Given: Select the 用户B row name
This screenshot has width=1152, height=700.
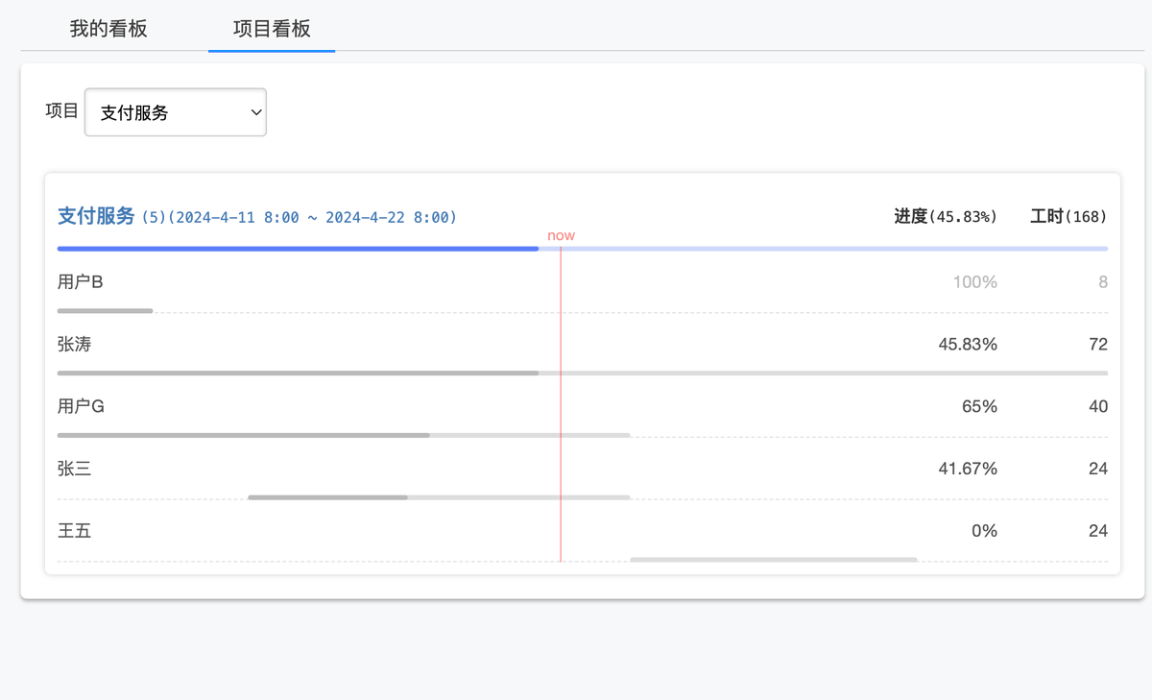Looking at the screenshot, I should (x=80, y=281).
